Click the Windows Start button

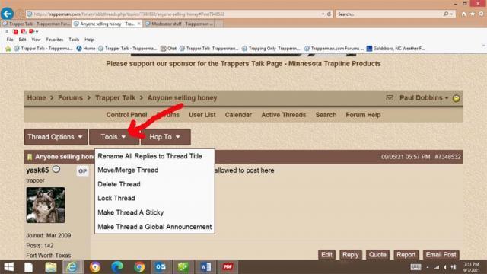coord(8,267)
